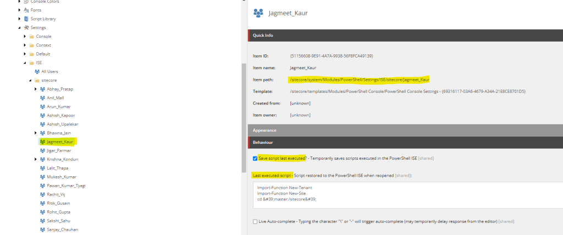Click the Console folder icon

[x=31, y=36]
